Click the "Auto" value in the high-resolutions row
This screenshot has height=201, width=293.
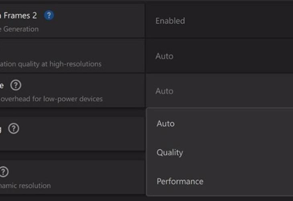[x=164, y=56]
